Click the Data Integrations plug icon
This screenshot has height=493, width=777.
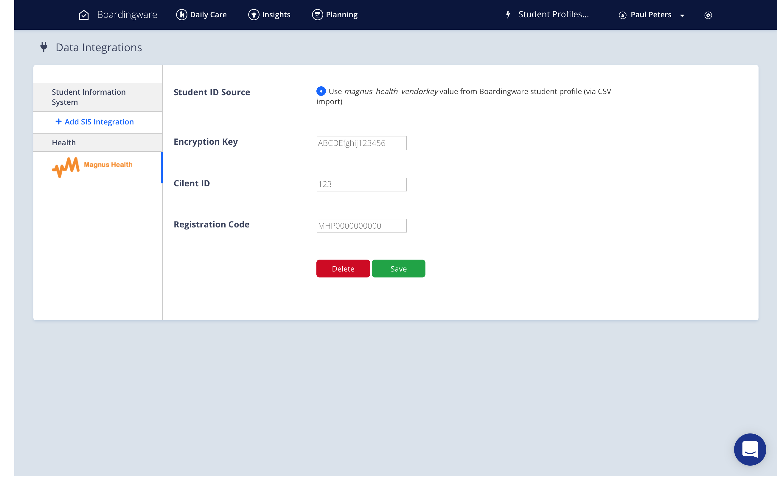pyautogui.click(x=44, y=47)
